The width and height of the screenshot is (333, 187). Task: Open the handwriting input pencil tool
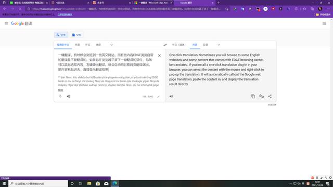pyautogui.click(x=158, y=97)
